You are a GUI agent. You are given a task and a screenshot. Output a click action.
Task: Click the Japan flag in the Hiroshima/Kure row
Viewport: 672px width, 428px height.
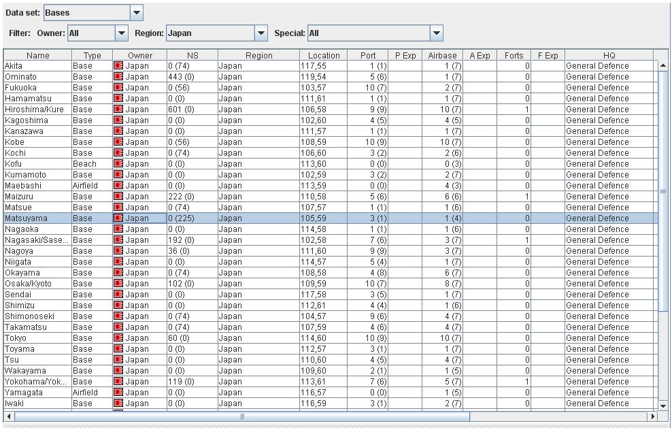[x=118, y=110]
